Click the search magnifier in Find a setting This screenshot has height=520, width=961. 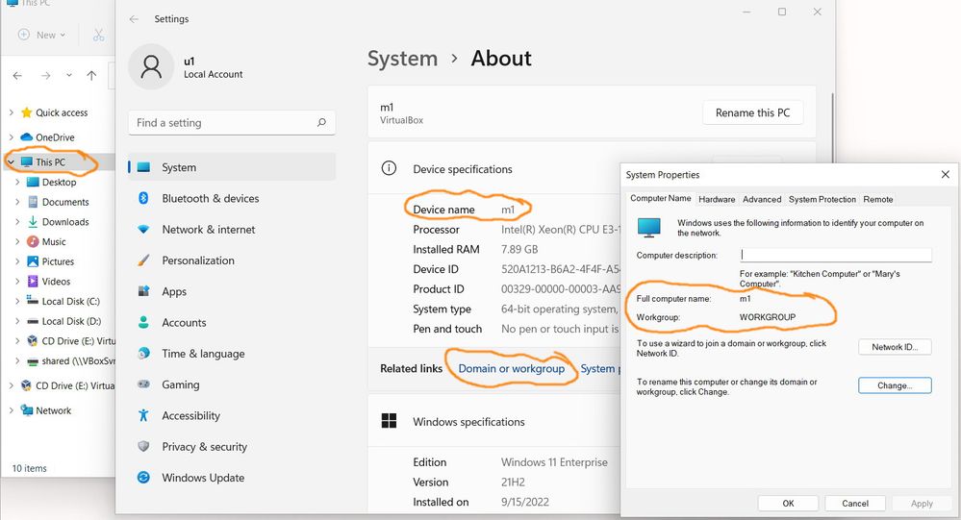[x=321, y=122]
